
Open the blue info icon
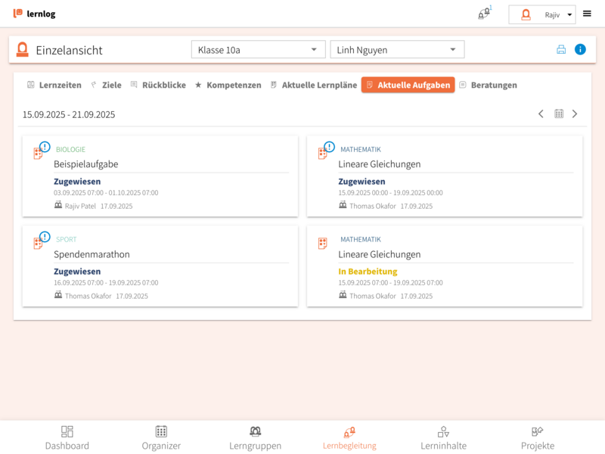click(x=580, y=50)
